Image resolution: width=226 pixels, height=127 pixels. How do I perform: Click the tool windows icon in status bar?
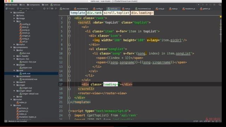pyautogui.click(x=6, y=121)
